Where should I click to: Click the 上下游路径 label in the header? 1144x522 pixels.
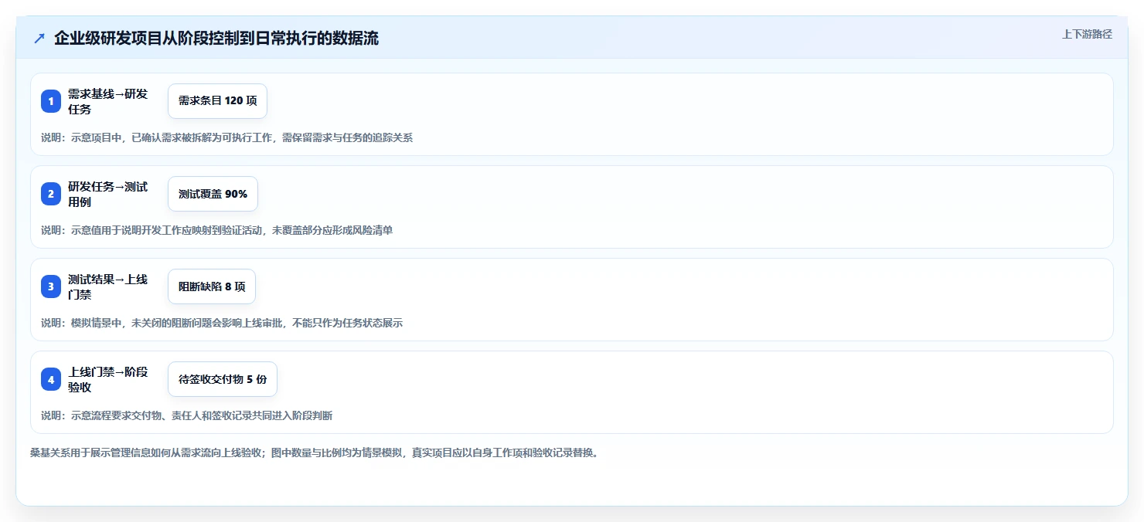click(x=1087, y=34)
